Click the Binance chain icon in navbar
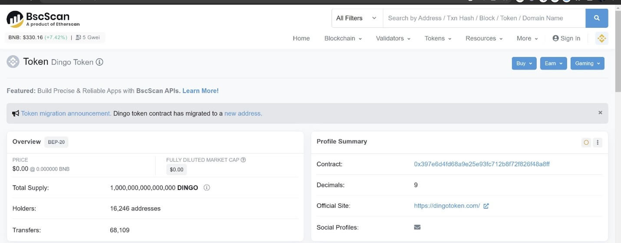This screenshot has width=621, height=243. click(601, 38)
